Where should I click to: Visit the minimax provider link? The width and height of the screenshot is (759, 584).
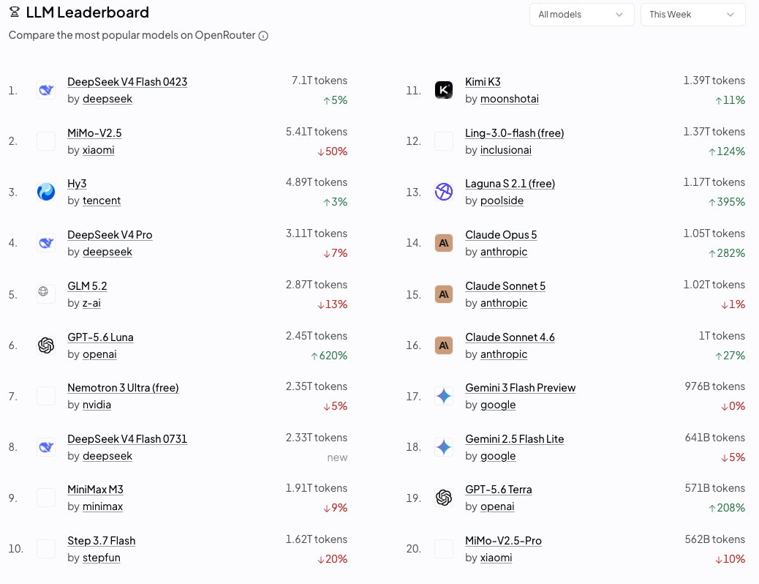[x=102, y=506]
